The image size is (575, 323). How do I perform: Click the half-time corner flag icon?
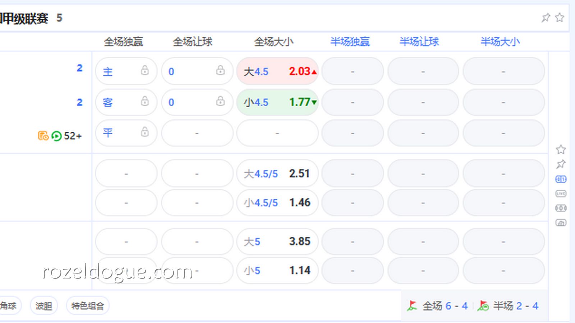pos(483,306)
